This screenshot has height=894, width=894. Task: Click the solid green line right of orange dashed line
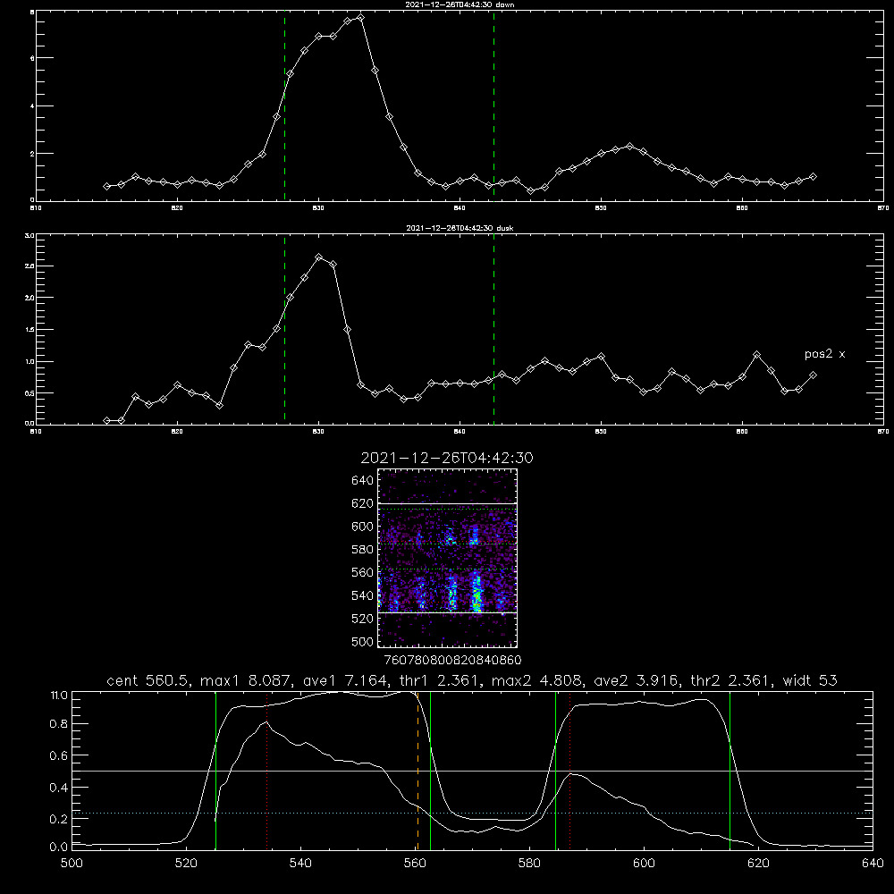[x=430, y=771]
